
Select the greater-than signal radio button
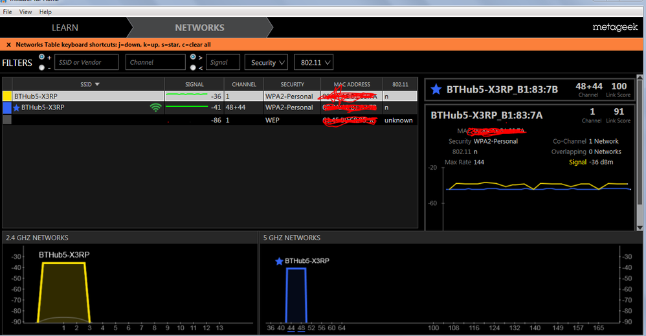pyautogui.click(x=193, y=57)
